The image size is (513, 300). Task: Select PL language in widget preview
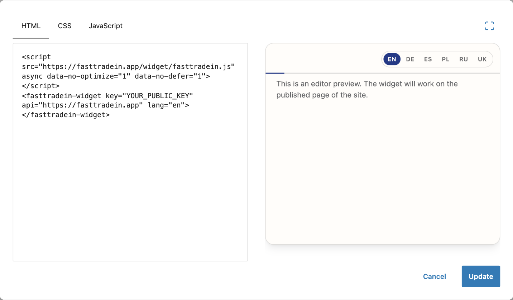tap(446, 59)
